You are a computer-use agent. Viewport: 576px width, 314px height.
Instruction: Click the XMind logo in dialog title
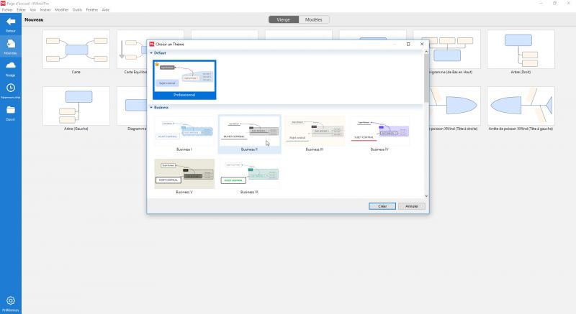152,44
